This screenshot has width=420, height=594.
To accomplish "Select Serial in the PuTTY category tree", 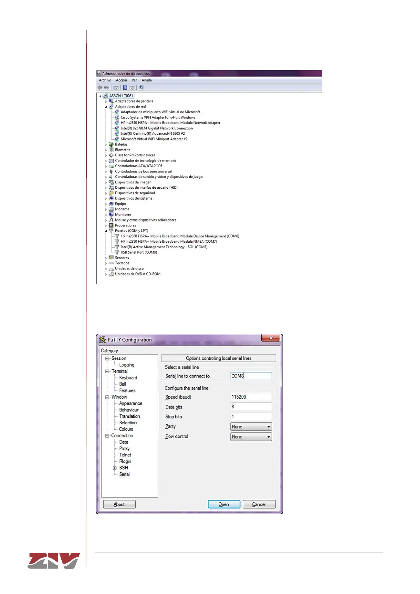I will (x=124, y=474).
